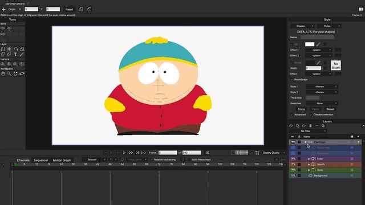Click the Reset style button
Viewport: 365px width, 205px height.
(x=330, y=109)
